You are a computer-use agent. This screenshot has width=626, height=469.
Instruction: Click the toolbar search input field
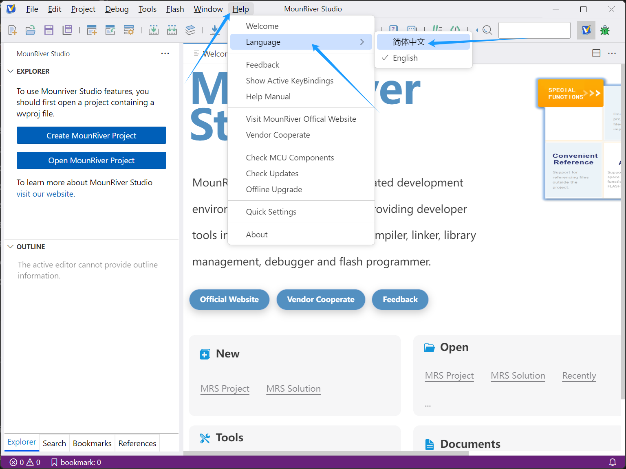pos(534,30)
